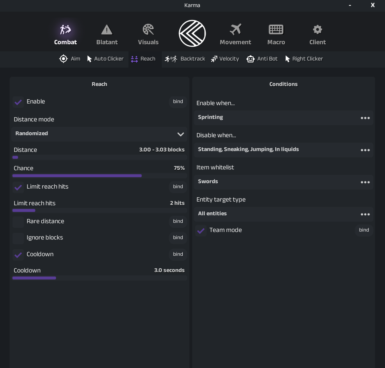Open the Sprinting enable-when options

tap(284, 118)
